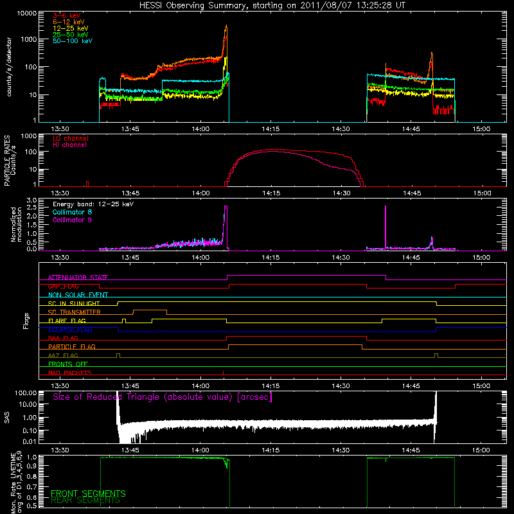The image size is (514, 514).
Task: Click the 'Size of Reduced Triangle' panel caption
Action: coord(163,397)
